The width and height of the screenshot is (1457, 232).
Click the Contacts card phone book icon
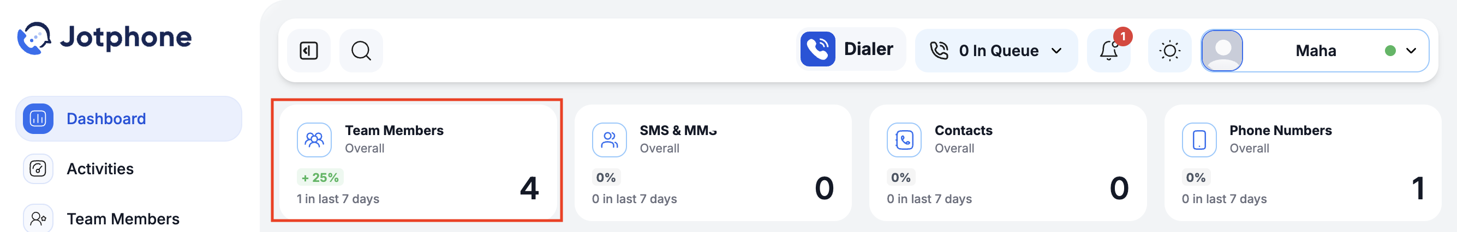point(904,140)
